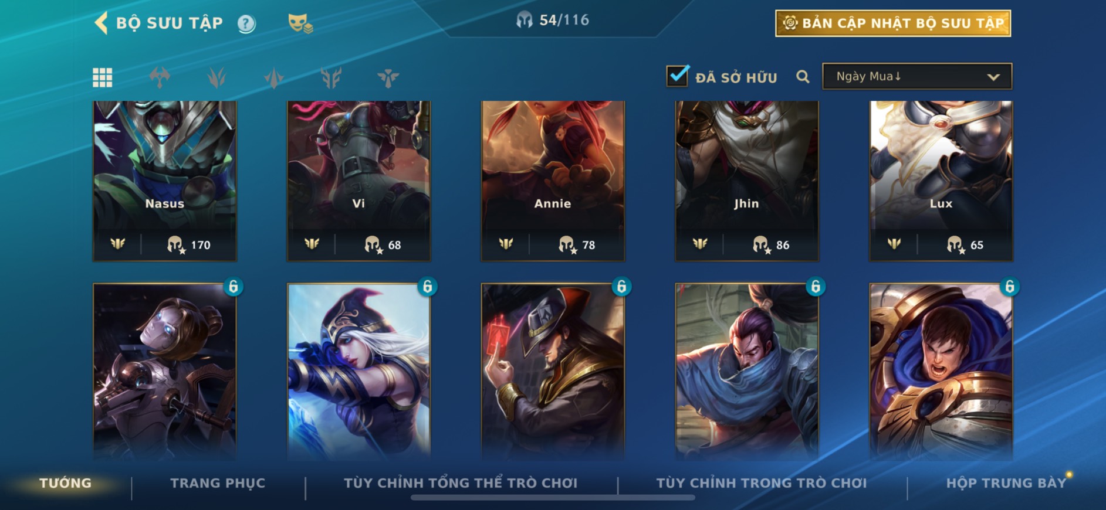Viewport: 1106px width, 510px height.
Task: Filter champions by the fifth role icon
Action: point(388,77)
